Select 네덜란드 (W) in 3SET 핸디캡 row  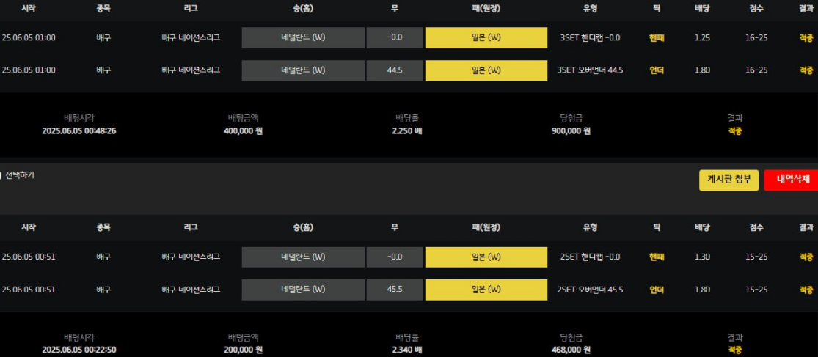click(x=303, y=38)
